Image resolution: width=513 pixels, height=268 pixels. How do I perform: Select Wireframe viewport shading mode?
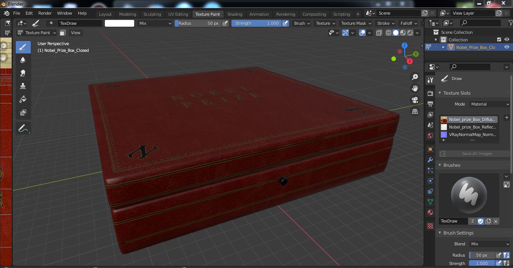pos(389,33)
